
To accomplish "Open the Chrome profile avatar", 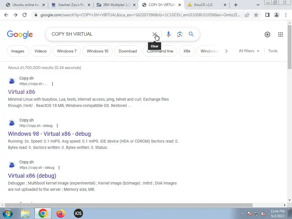I will pos(277,15).
